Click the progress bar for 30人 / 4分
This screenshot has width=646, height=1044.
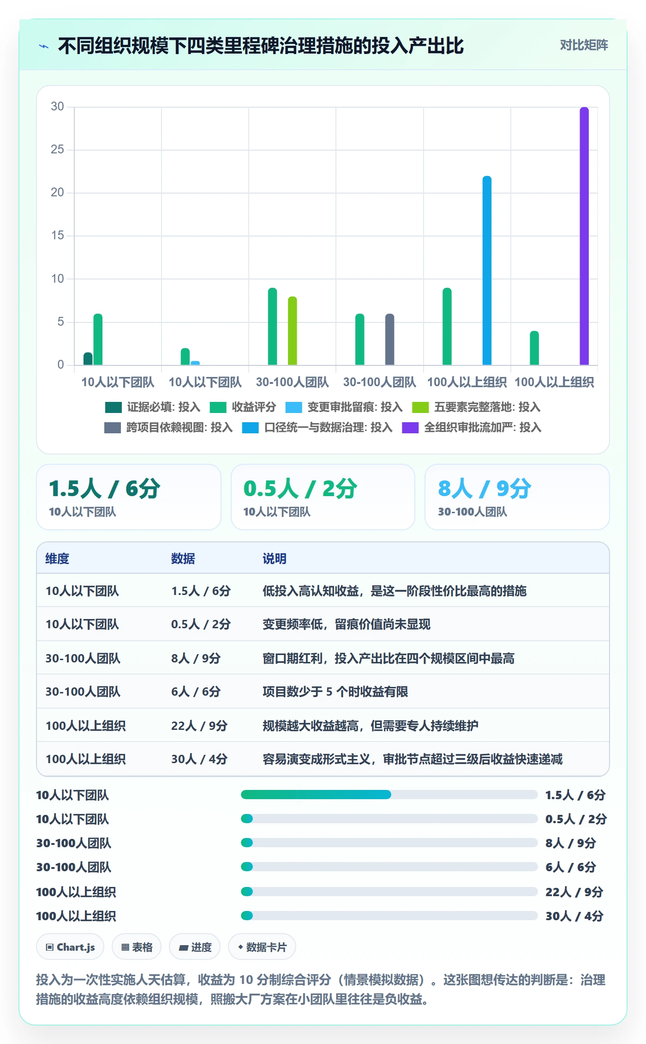click(389, 916)
